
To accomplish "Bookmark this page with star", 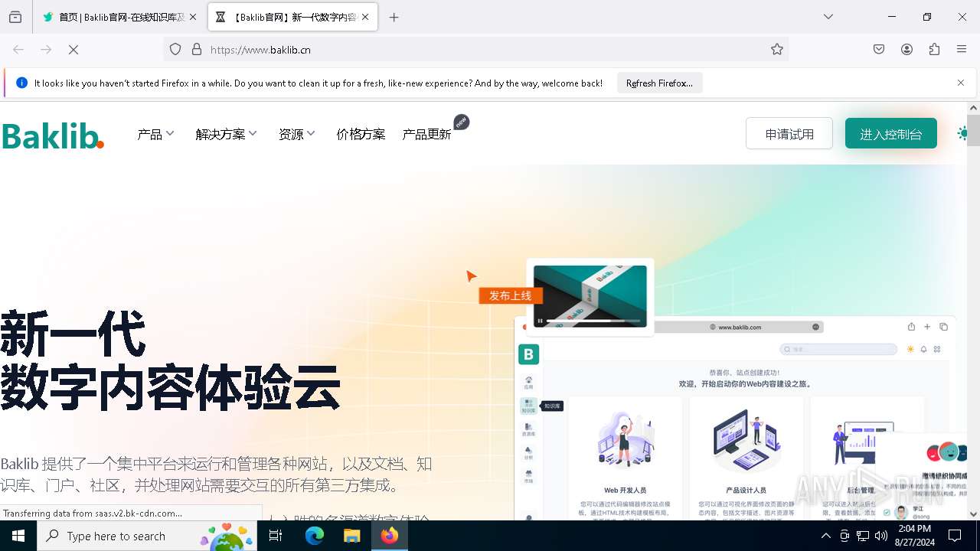I will pos(777,50).
